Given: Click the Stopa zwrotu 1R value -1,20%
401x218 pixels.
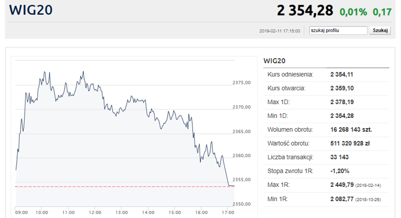Looking at the screenshot, I should (340, 171).
